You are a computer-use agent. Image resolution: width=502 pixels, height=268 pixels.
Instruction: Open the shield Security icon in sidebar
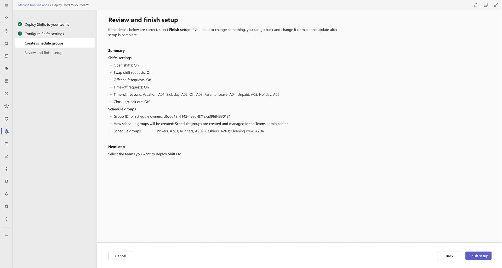pos(7,194)
